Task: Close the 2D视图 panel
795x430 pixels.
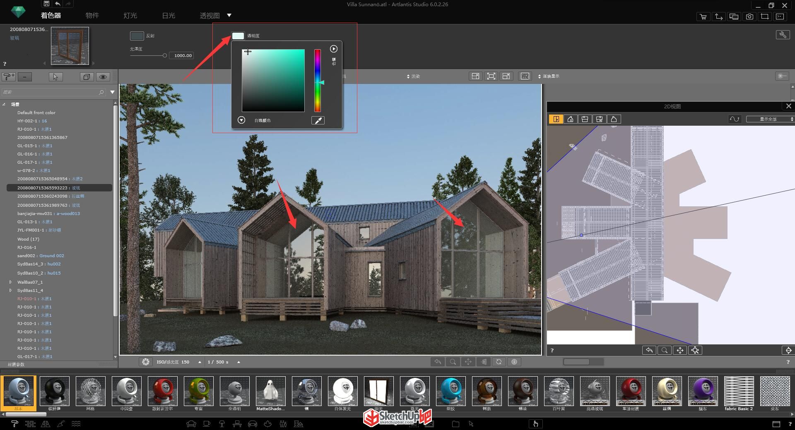Action: click(788, 106)
